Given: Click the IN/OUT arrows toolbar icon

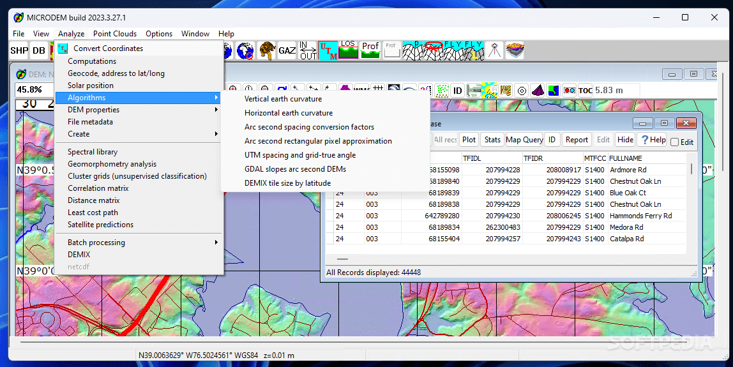Looking at the screenshot, I should click(308, 50).
